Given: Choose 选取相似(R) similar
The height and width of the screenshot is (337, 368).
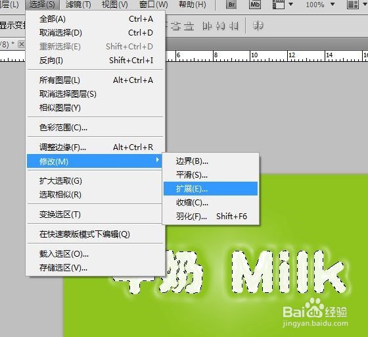Looking at the screenshot, I should pos(95,195).
